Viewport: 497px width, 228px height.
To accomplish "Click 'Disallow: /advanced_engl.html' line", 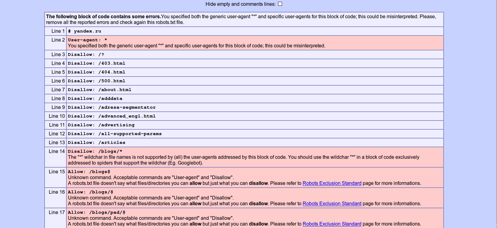I will (112, 116).
